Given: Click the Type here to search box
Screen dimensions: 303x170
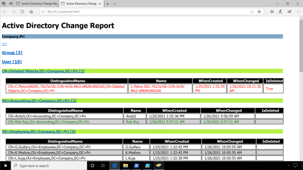Looking at the screenshot, I should click(49, 166).
